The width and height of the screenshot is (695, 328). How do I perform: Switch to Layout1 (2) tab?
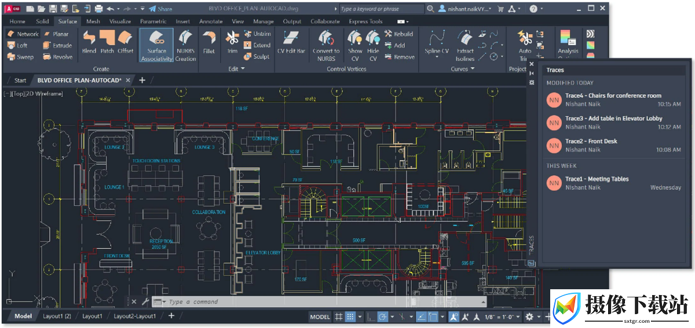pos(57,316)
